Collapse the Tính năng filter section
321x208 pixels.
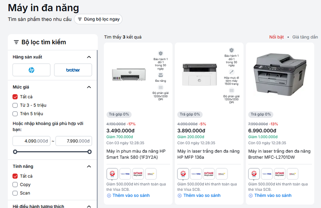(89, 166)
